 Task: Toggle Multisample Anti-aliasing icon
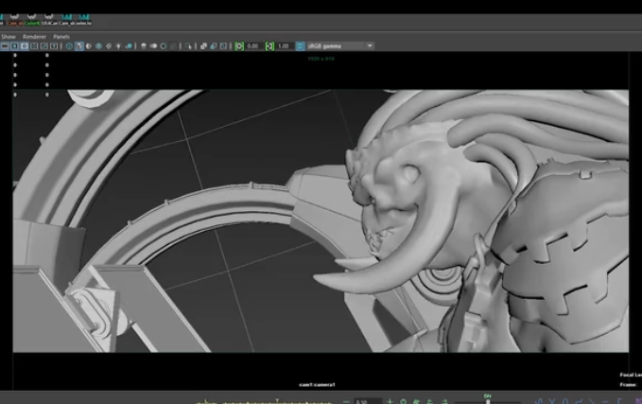click(164, 46)
